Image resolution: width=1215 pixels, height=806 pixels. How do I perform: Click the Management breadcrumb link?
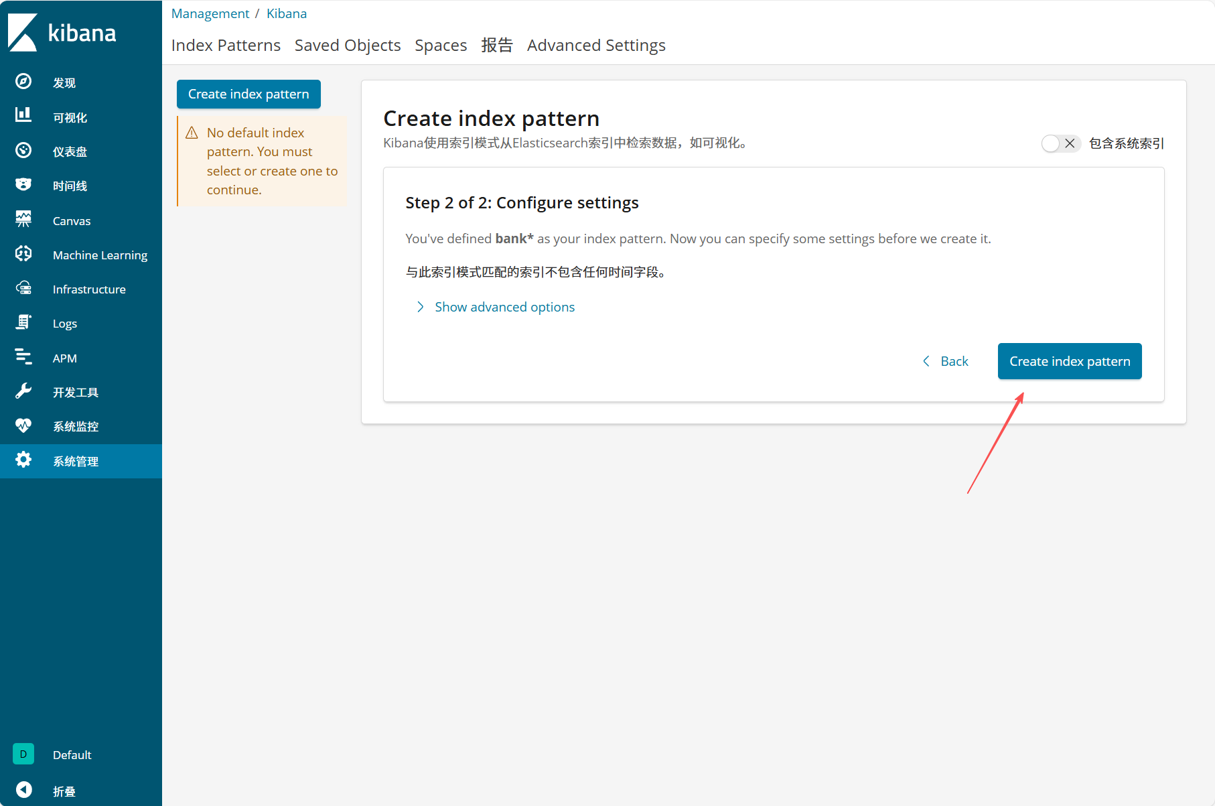[x=210, y=13]
